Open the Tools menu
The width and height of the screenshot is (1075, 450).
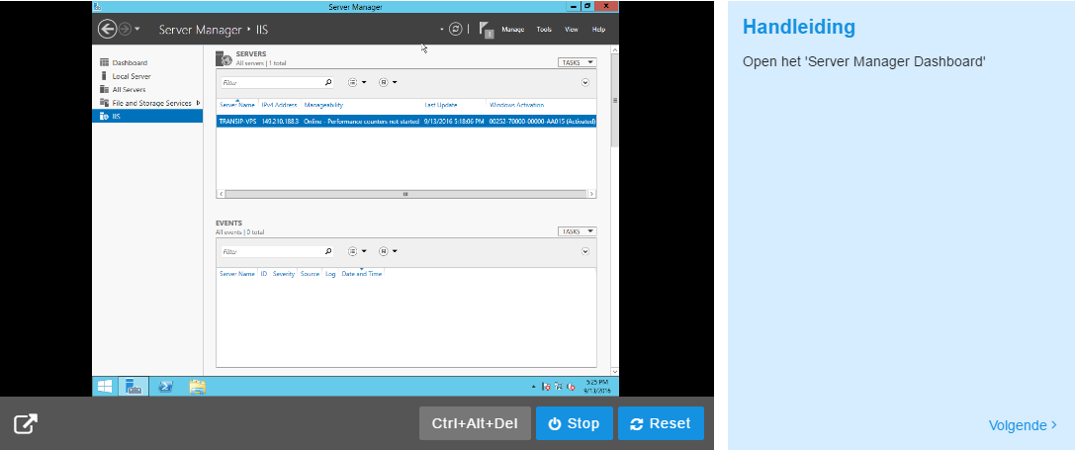544,30
